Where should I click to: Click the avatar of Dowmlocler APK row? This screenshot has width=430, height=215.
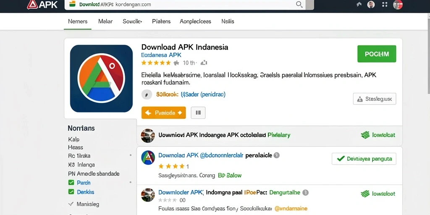(148, 195)
